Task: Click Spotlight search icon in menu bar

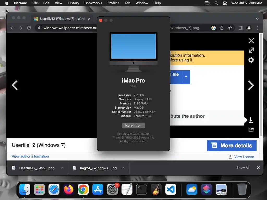Action: 216,3
